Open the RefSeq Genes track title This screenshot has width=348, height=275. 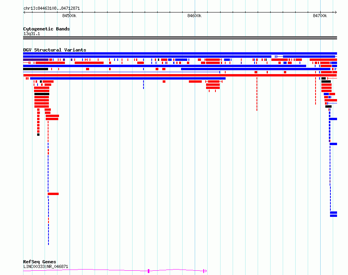click(39, 262)
